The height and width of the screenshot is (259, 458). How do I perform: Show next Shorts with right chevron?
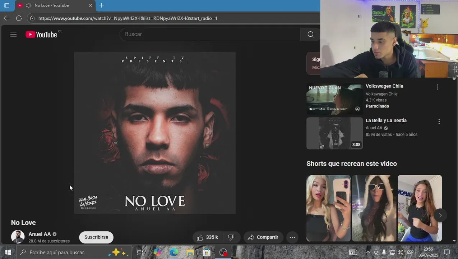coord(440,215)
